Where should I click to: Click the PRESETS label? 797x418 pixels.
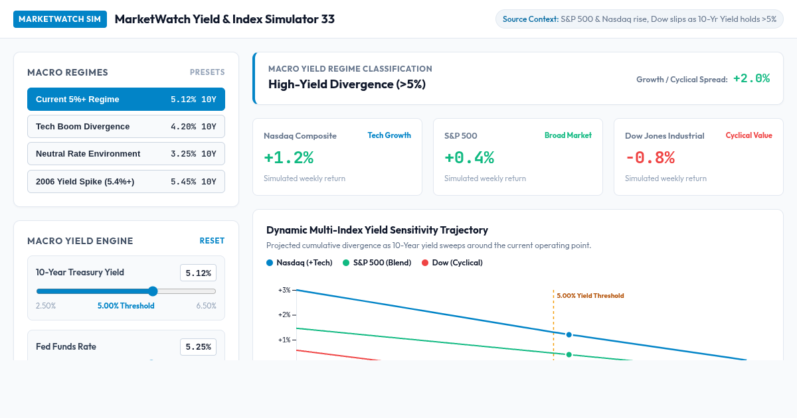(x=207, y=72)
